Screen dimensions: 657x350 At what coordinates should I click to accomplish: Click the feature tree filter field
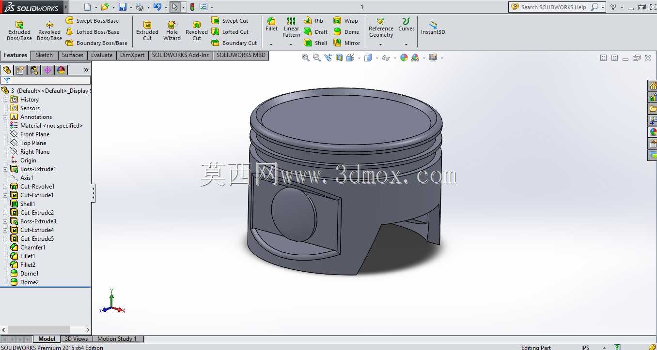click(46, 80)
